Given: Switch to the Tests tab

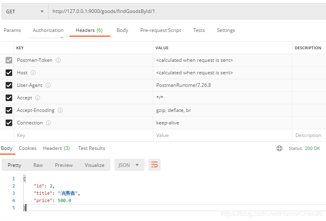Looking at the screenshot, I should click(x=199, y=30).
